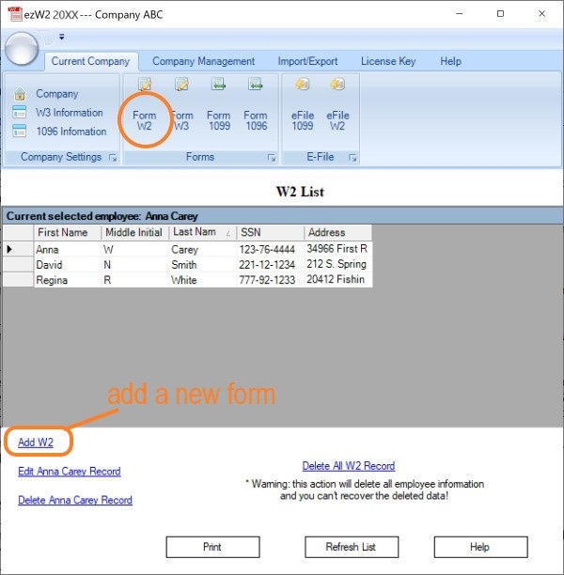Open the License Key tab
This screenshot has width=564, height=575.
coord(388,61)
